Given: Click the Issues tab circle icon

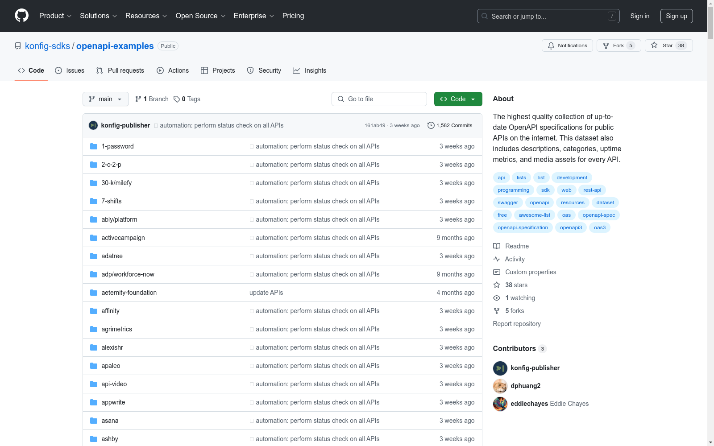Looking at the screenshot, I should [x=58, y=70].
